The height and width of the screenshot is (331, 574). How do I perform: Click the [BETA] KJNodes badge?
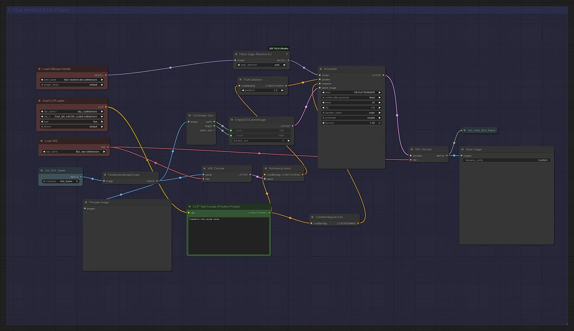click(279, 49)
